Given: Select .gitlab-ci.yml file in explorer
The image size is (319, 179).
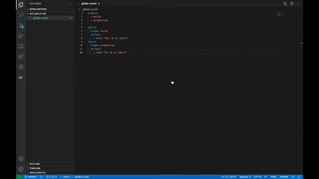Looking at the screenshot, I should (x=50, y=18).
